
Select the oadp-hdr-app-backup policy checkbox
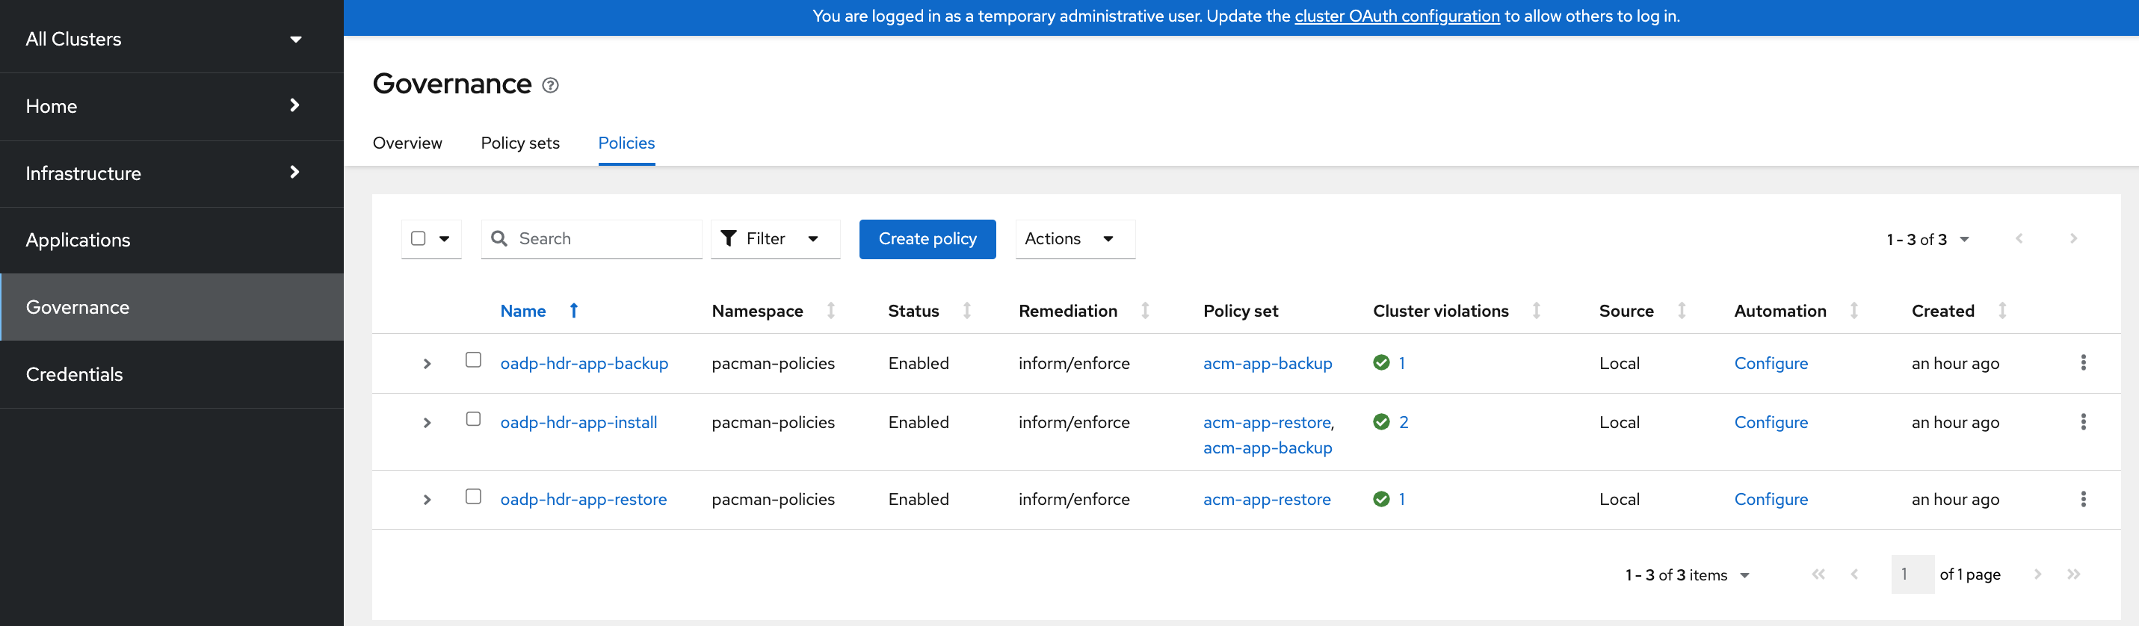(x=473, y=359)
